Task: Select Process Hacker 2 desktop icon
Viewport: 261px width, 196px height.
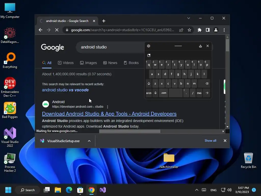Action: click(x=10, y=163)
